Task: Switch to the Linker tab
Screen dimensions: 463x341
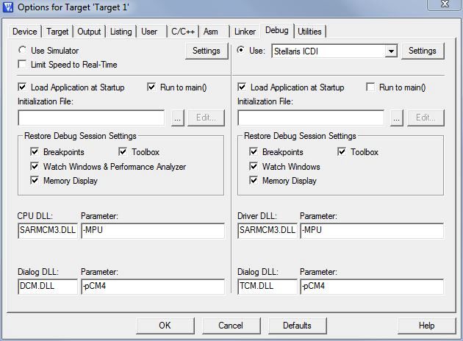Action: coord(245,32)
